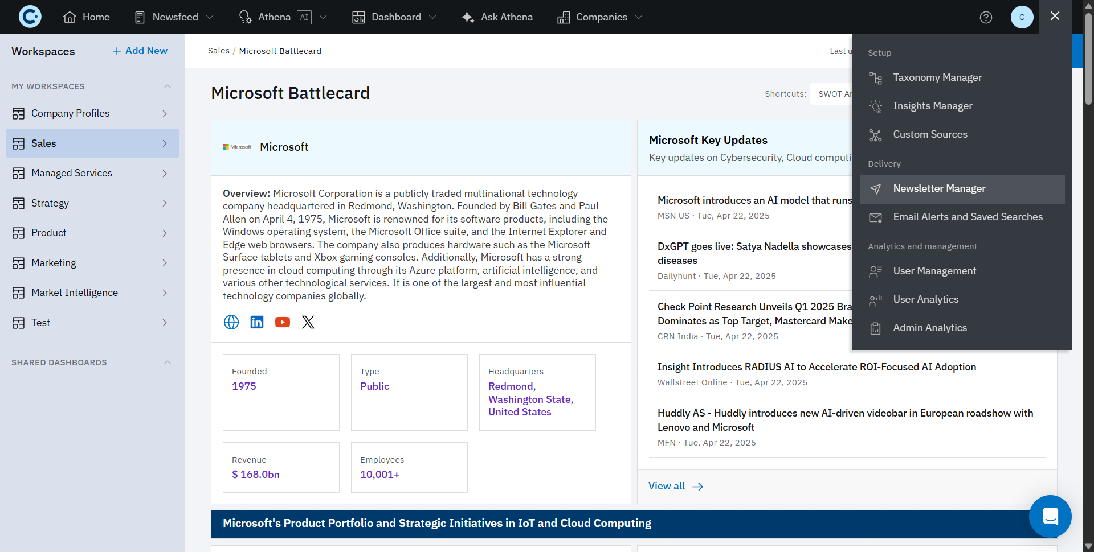Open the chat support bubble
The image size is (1094, 552).
(x=1050, y=516)
